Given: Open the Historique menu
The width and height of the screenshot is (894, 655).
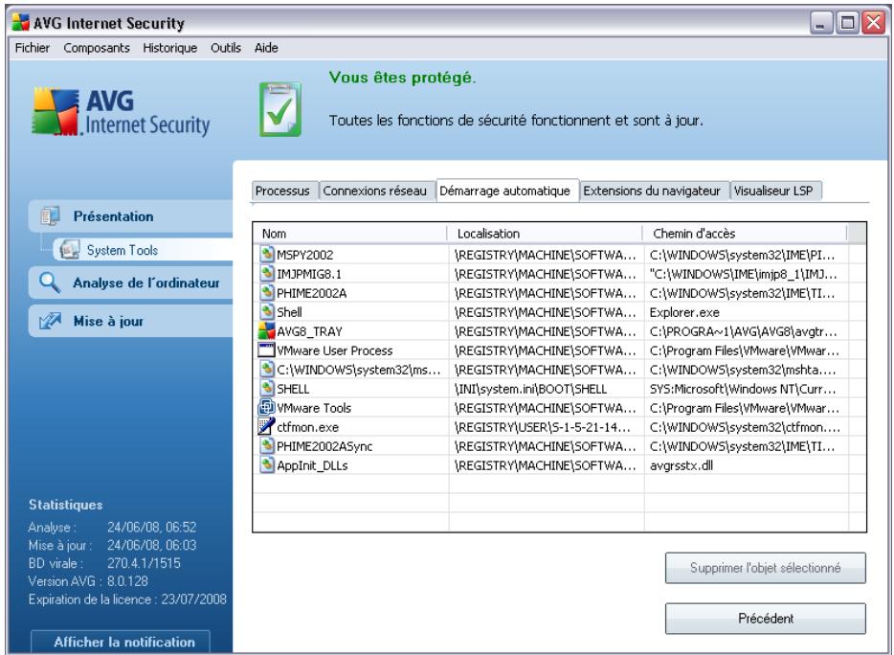Looking at the screenshot, I should [x=170, y=48].
